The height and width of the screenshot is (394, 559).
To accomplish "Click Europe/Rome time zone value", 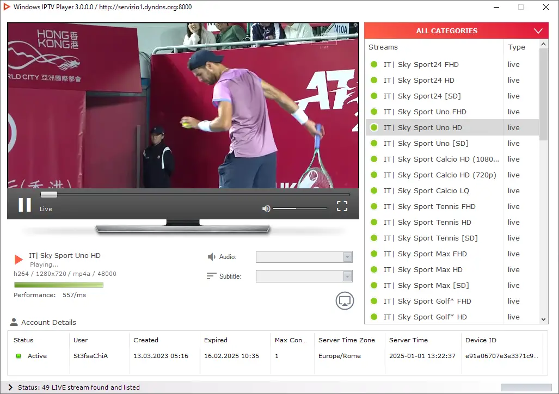I will click(x=340, y=356).
